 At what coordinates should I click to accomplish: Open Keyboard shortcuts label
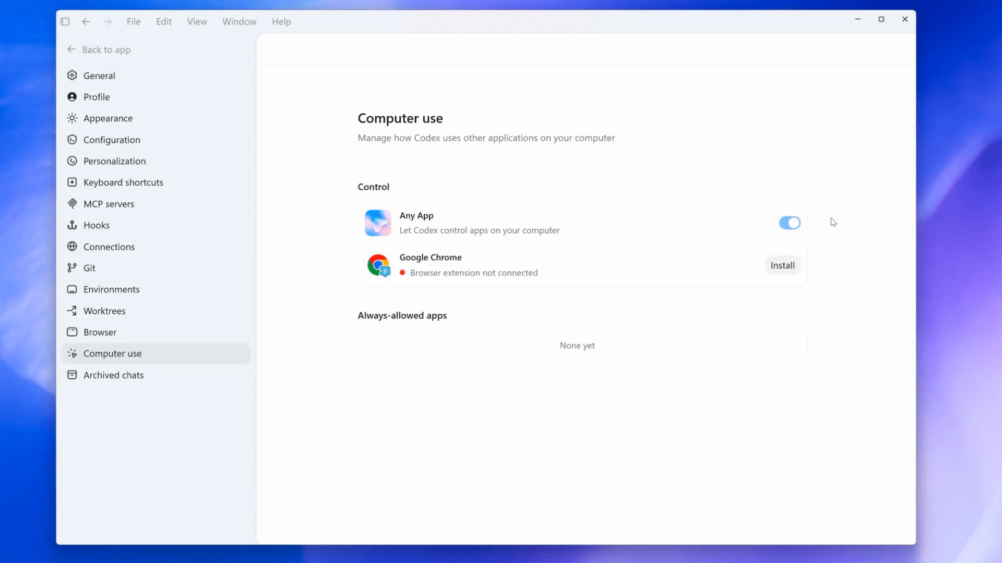[123, 182]
